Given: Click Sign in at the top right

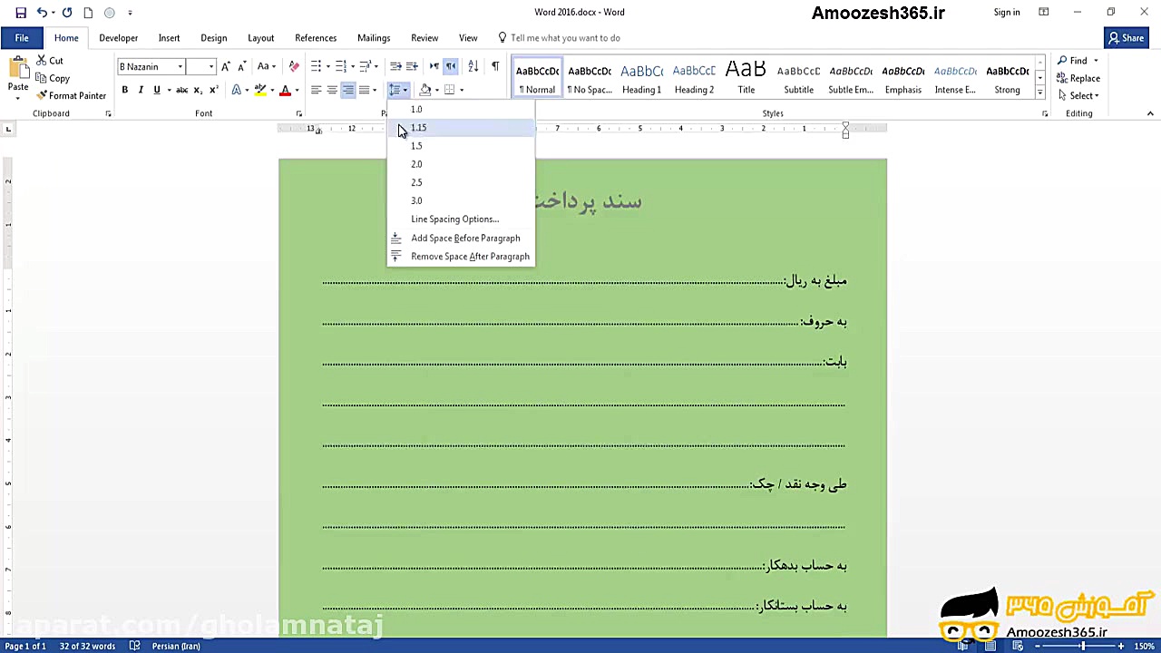Looking at the screenshot, I should (1007, 12).
